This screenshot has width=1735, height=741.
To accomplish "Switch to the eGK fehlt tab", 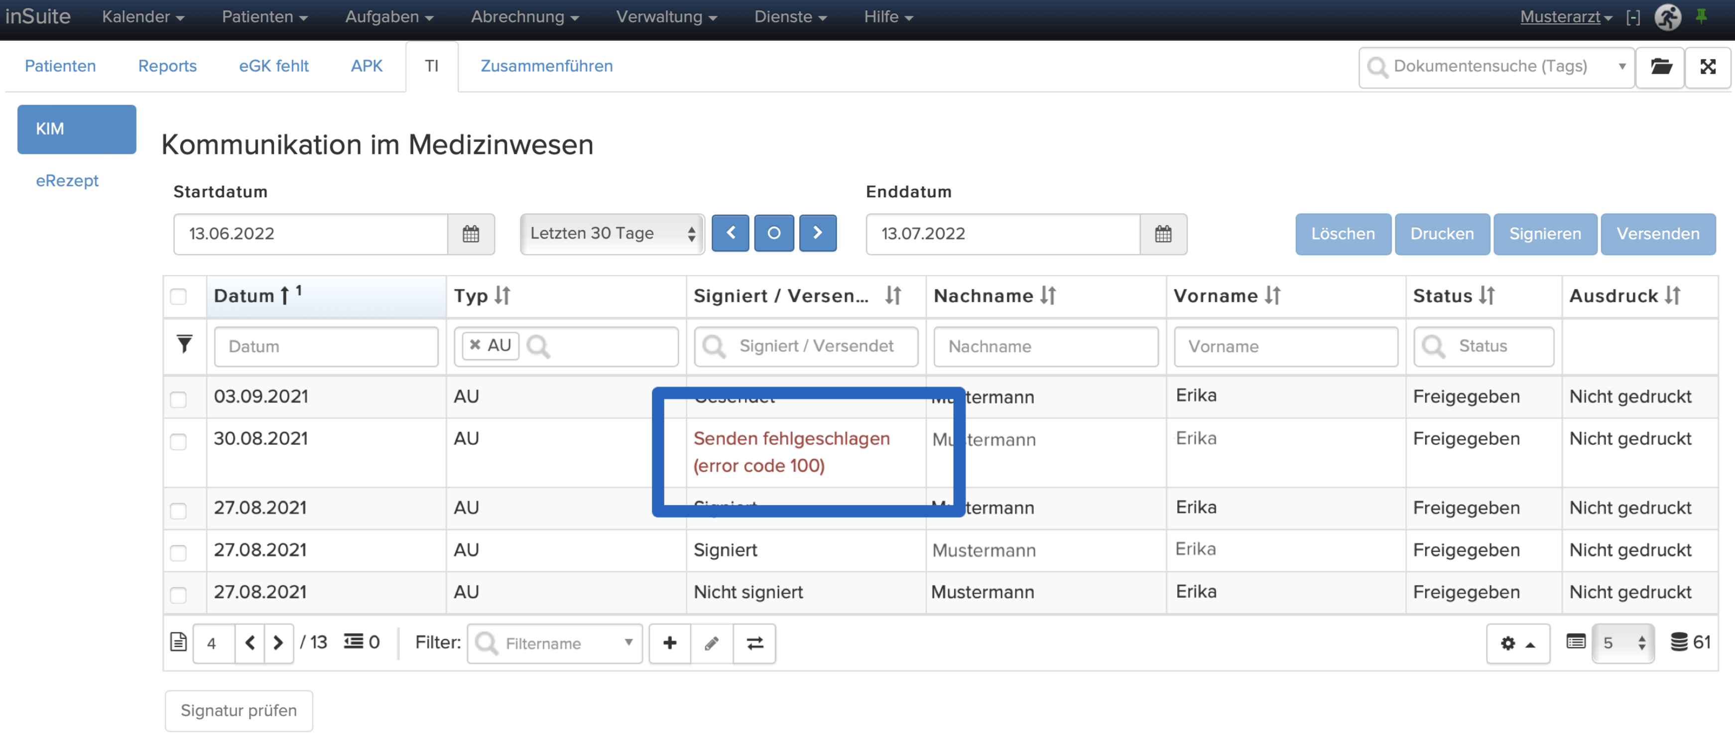I will [x=273, y=66].
